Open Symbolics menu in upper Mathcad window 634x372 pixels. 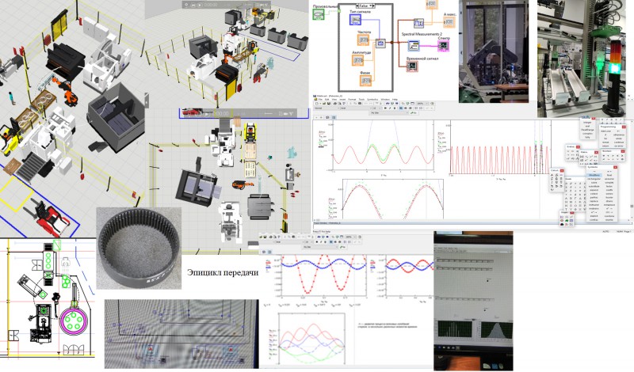pyautogui.click(x=372, y=100)
